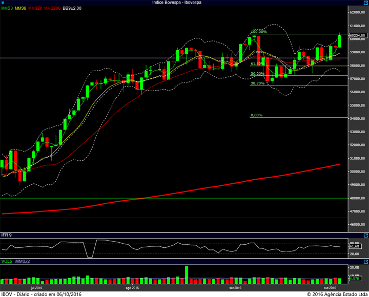Select the 50,00% Fibonacci level label
The height and width of the screenshot is (297, 369).
[257, 74]
